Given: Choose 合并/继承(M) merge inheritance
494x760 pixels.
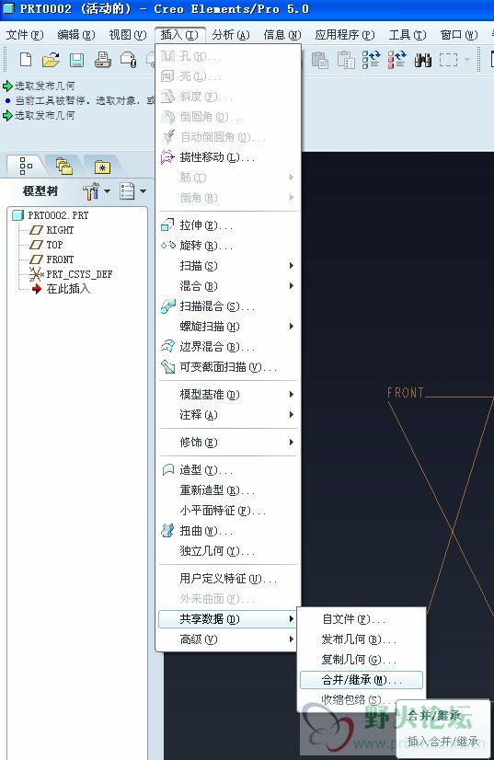Looking at the screenshot, I should tap(362, 680).
